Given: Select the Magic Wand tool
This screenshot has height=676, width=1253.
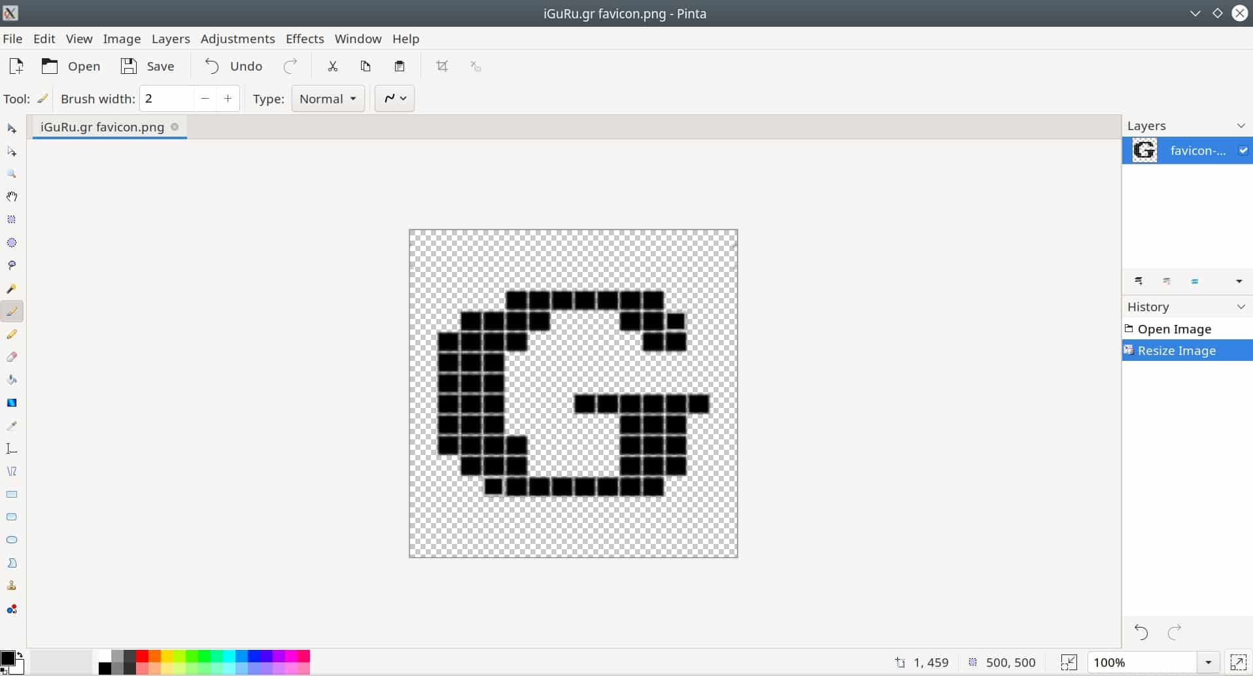Looking at the screenshot, I should [12, 288].
